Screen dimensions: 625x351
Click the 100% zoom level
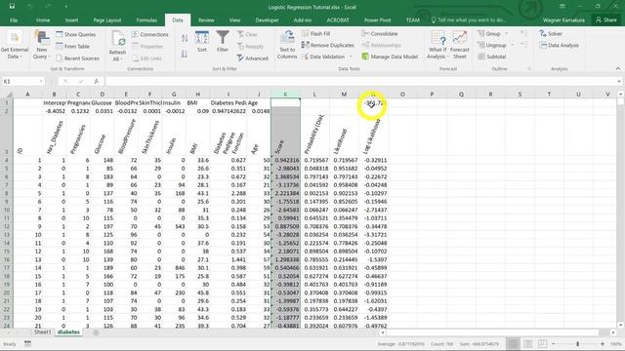click(x=616, y=343)
